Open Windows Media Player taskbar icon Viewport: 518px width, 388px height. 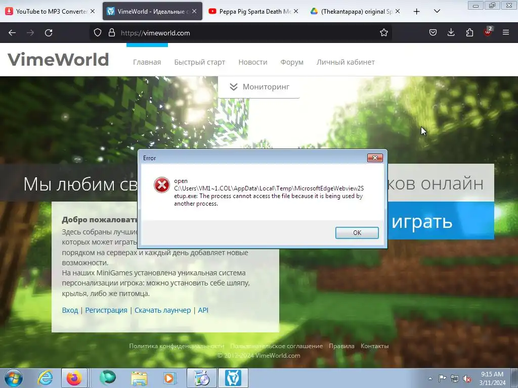coord(170,378)
